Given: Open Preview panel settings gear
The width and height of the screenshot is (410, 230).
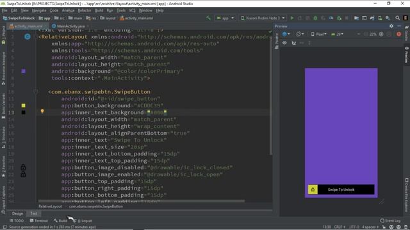Looking at the screenshot, I should [x=391, y=26].
